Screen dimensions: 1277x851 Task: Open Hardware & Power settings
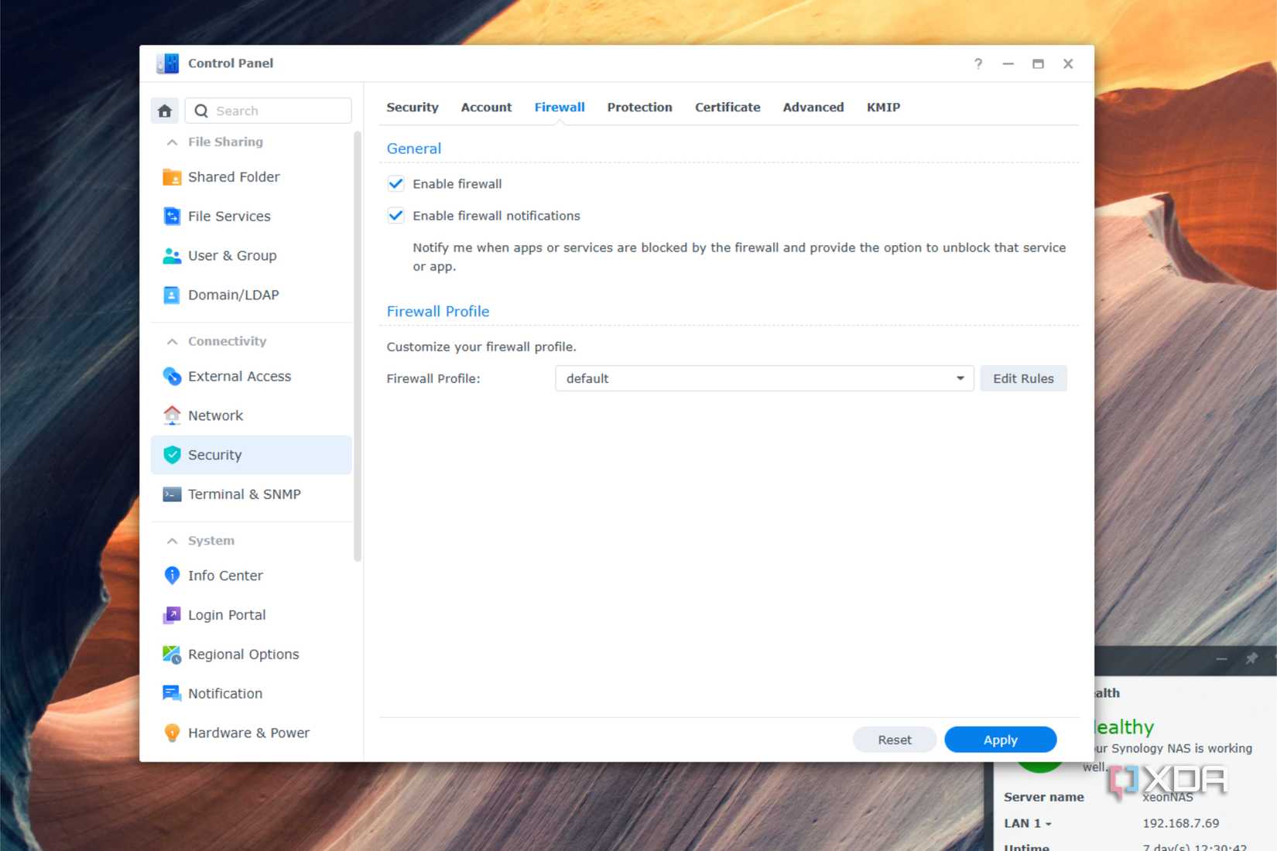coord(252,733)
